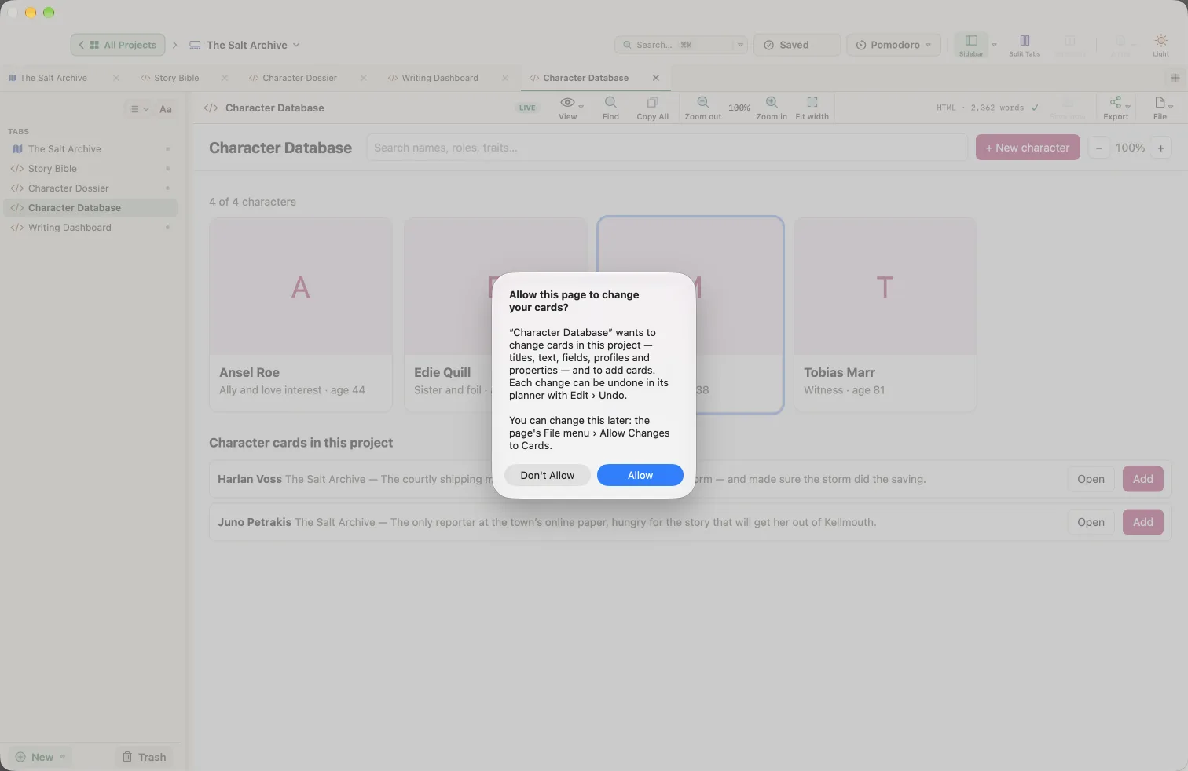The height and width of the screenshot is (771, 1188).
Task: Open the New item dropdown
Action: click(41, 757)
